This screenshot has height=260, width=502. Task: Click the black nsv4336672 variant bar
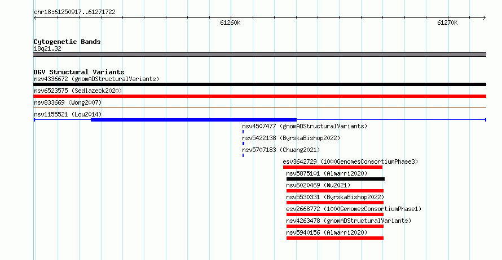click(259, 84)
